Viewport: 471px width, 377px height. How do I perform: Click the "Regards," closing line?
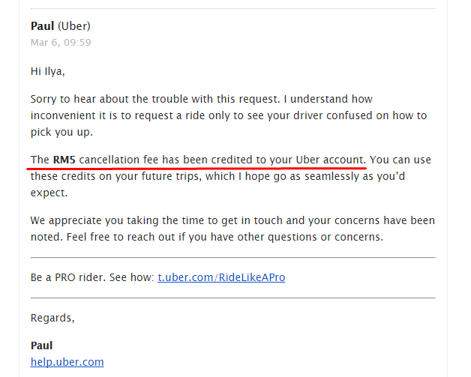click(52, 318)
